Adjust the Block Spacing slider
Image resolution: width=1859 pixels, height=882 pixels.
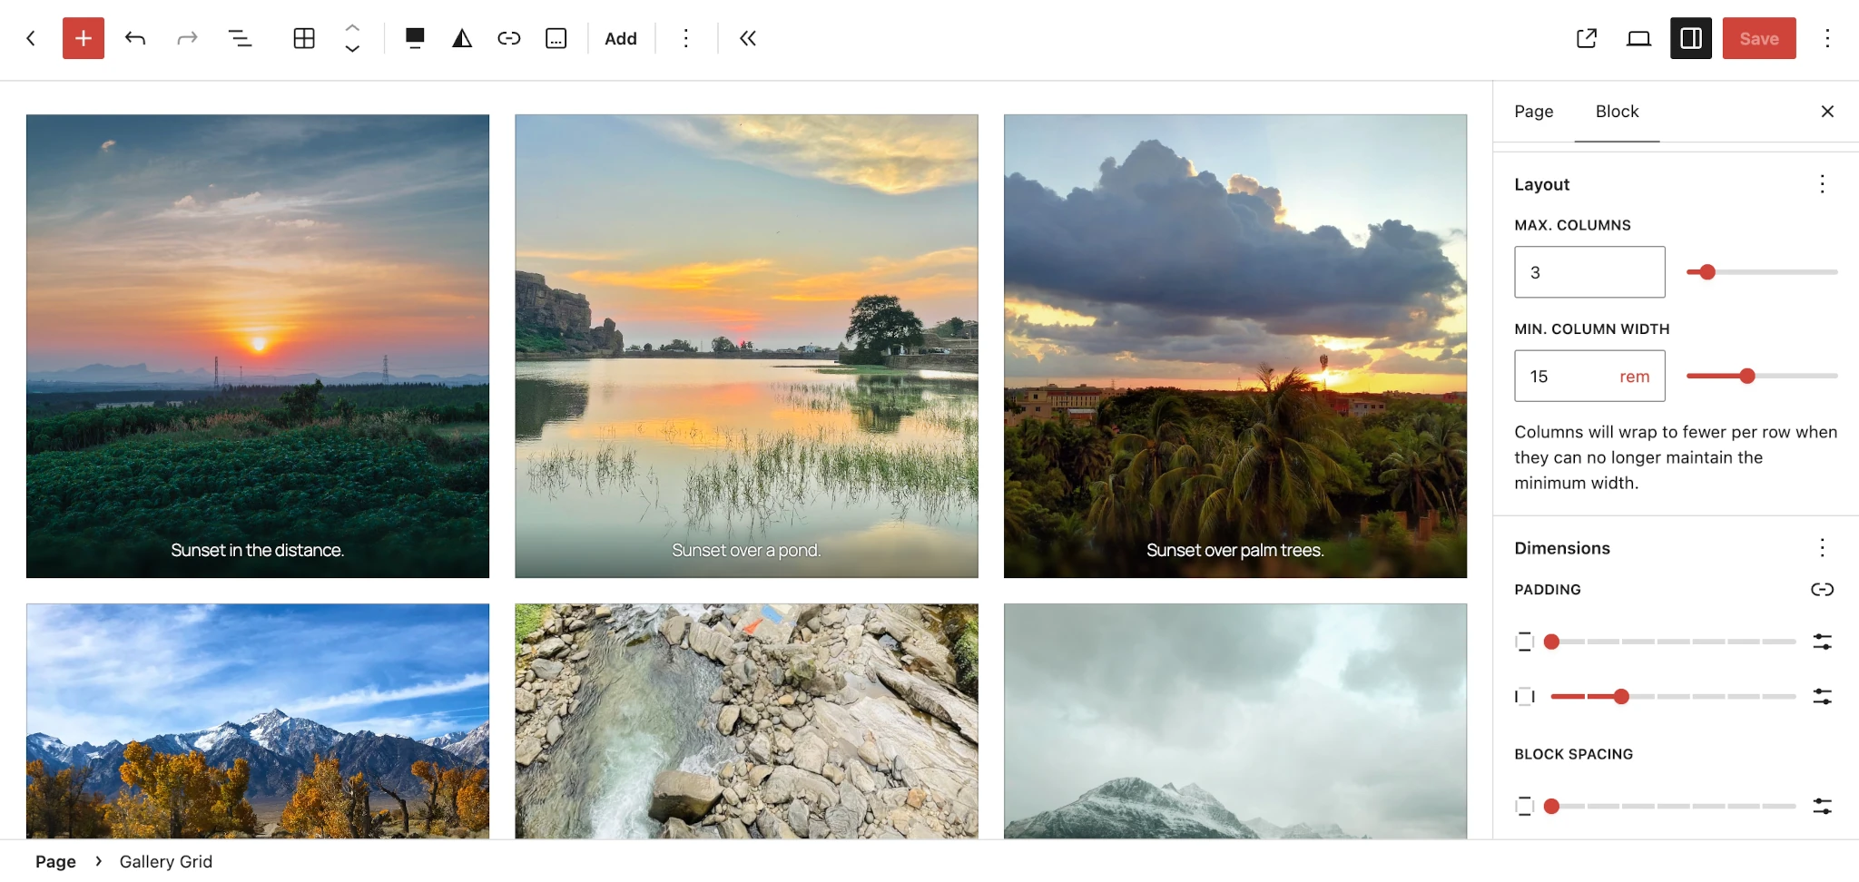tap(1674, 806)
